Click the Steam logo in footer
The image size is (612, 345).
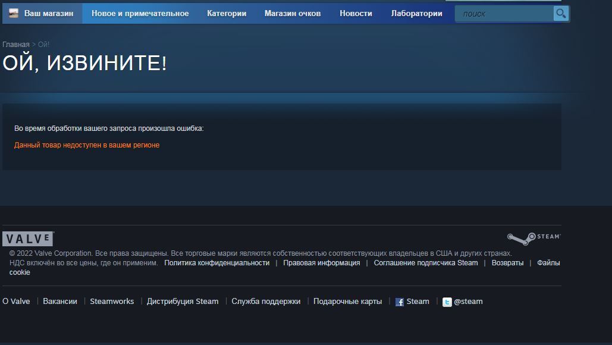pyautogui.click(x=533, y=239)
